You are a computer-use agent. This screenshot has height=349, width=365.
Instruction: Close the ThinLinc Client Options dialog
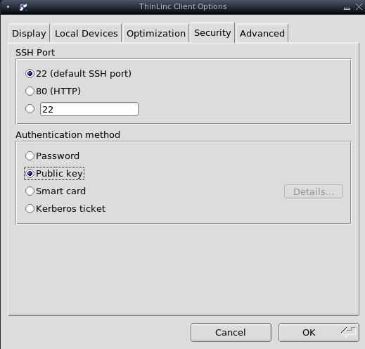[359, 7]
